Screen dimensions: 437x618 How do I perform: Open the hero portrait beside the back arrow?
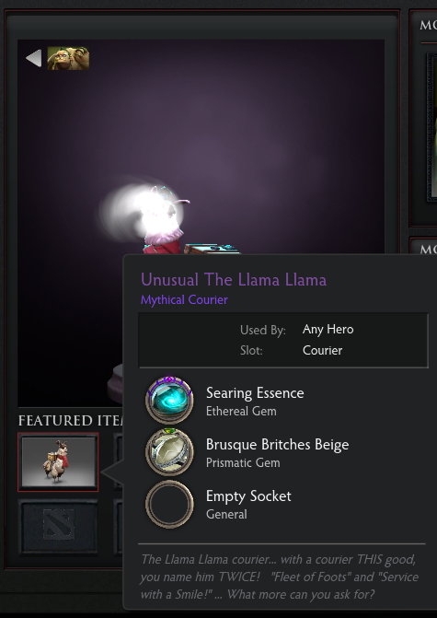(x=68, y=58)
